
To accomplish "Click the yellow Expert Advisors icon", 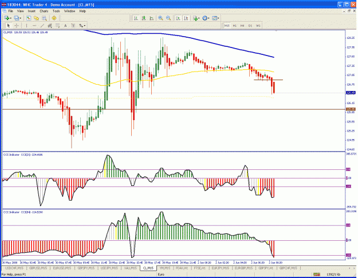I will 54,18.
